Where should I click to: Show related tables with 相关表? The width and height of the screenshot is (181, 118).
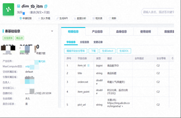[x=97, y=18]
